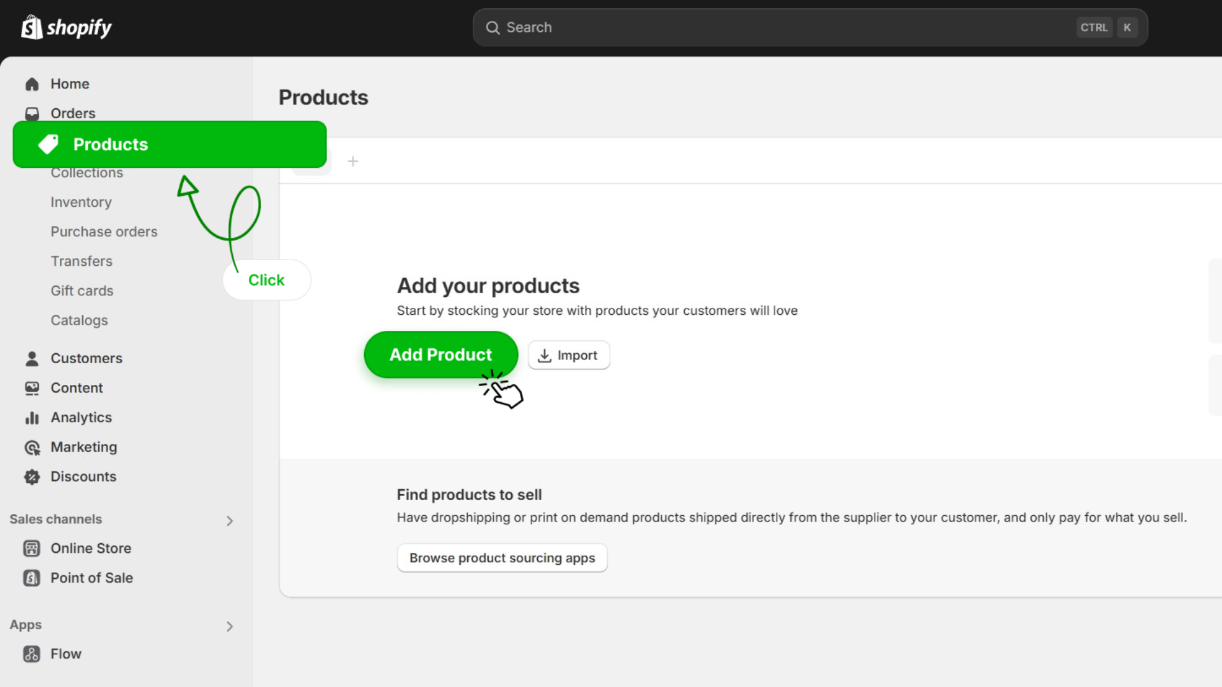
Task: Focus the Search input field
Action: (810, 27)
